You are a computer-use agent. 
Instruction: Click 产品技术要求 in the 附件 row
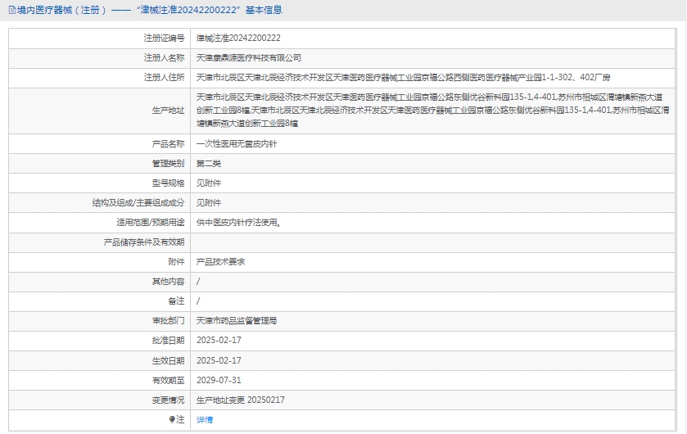tap(220, 261)
